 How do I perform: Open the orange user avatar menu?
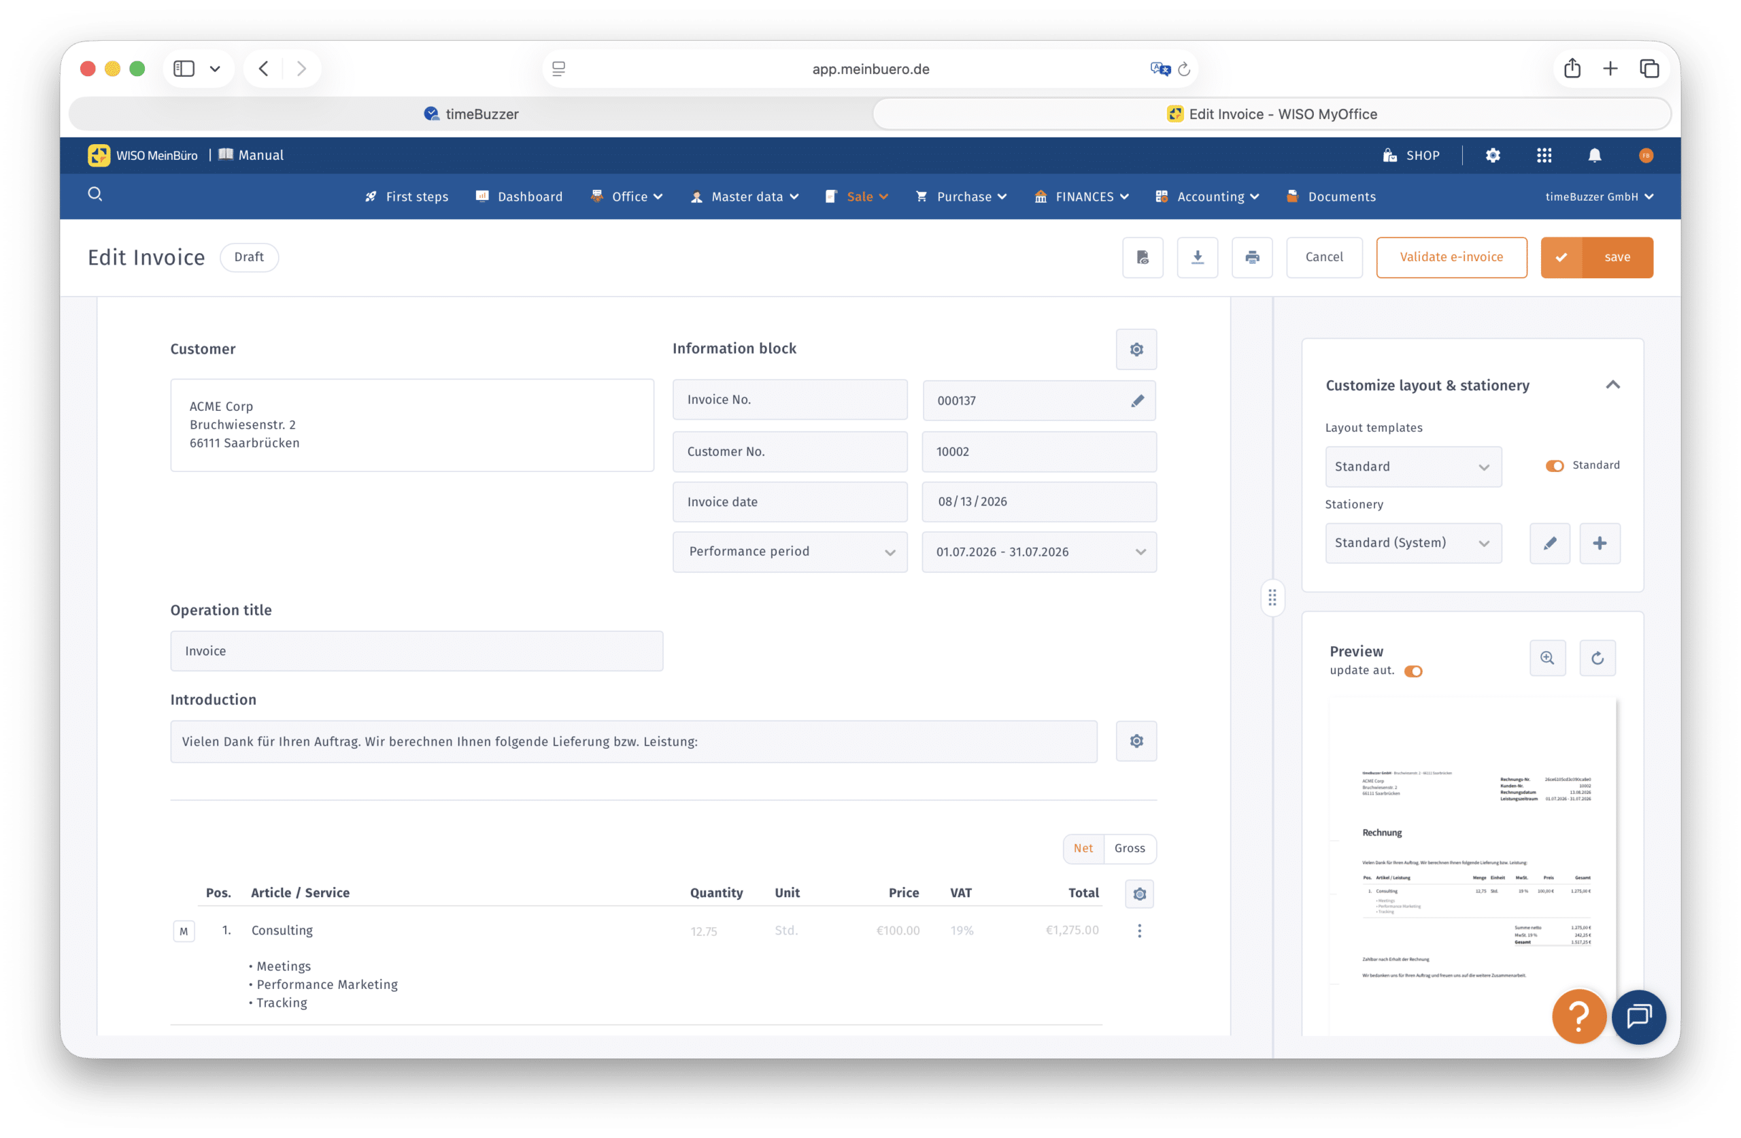[x=1646, y=155]
